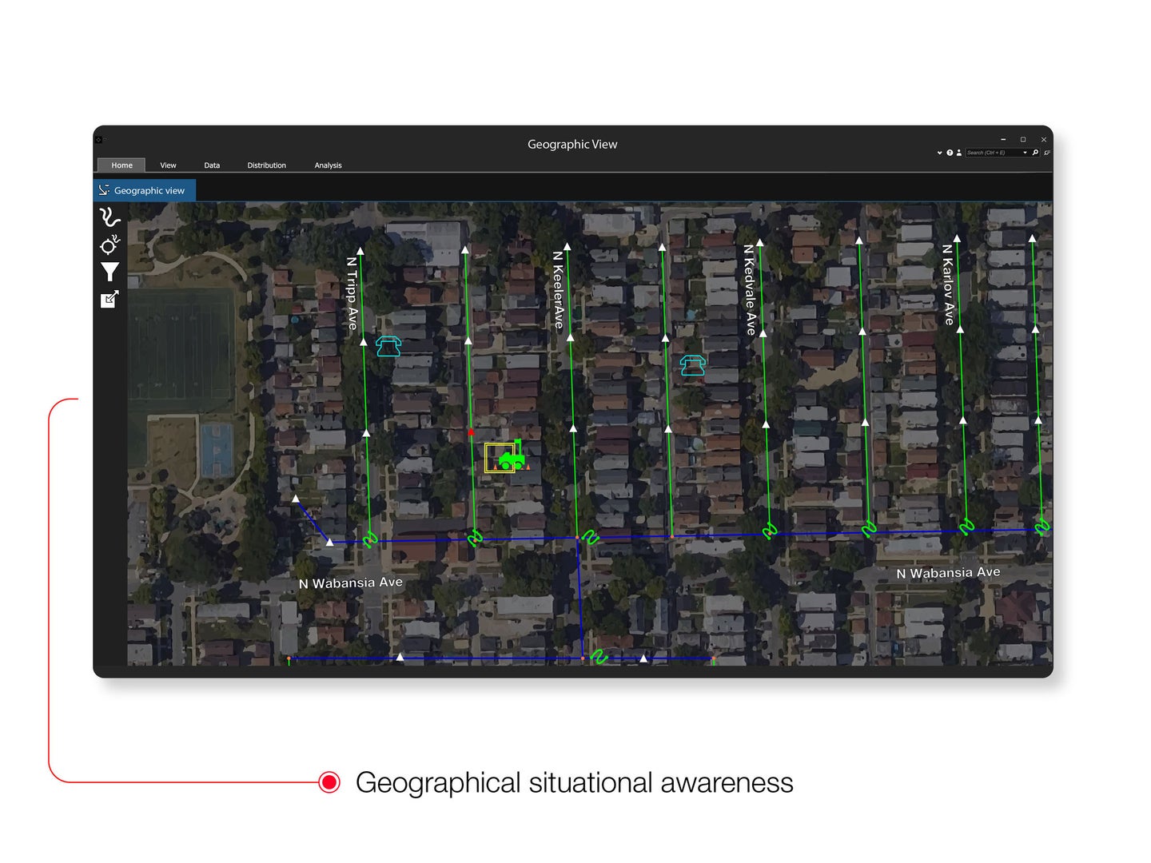Screen dimensions: 1151x863
Task: Select the curved line trace tool
Action: (110, 217)
